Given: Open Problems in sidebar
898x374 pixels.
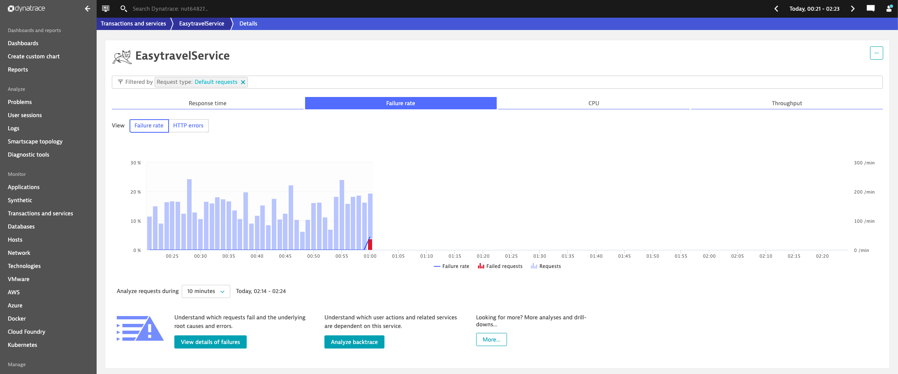Looking at the screenshot, I should click(20, 102).
